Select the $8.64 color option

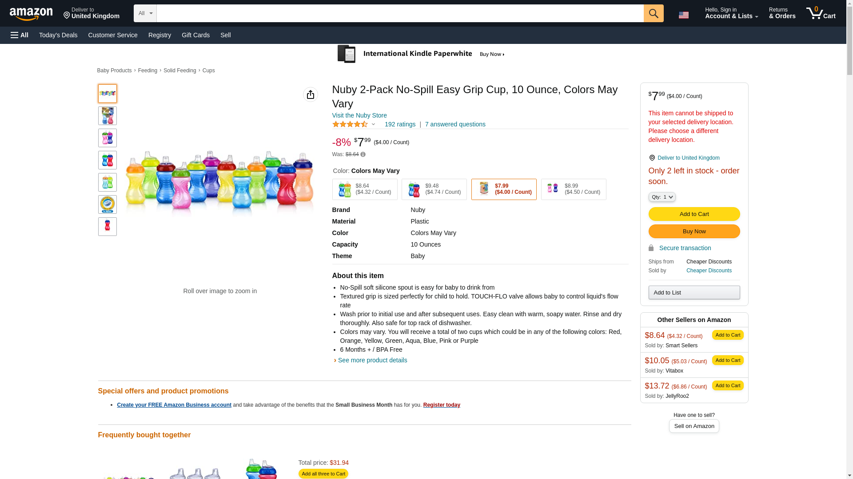click(x=364, y=189)
